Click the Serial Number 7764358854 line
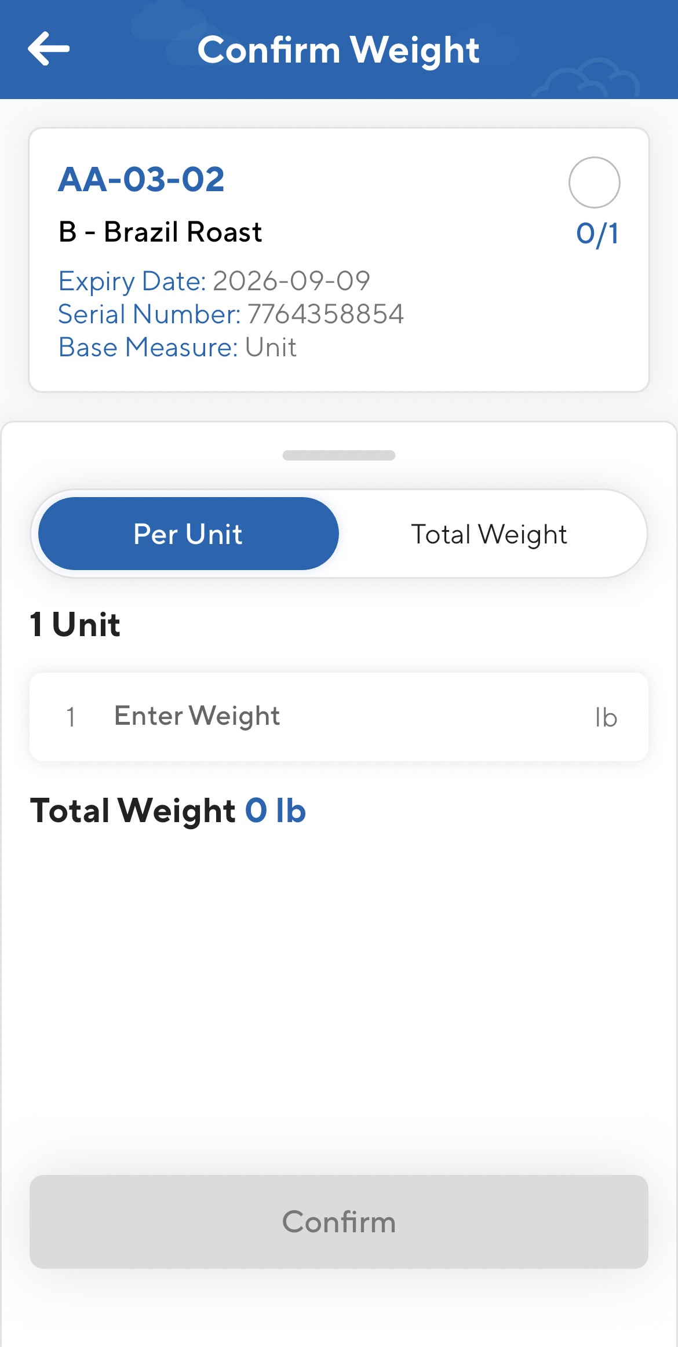 [231, 314]
